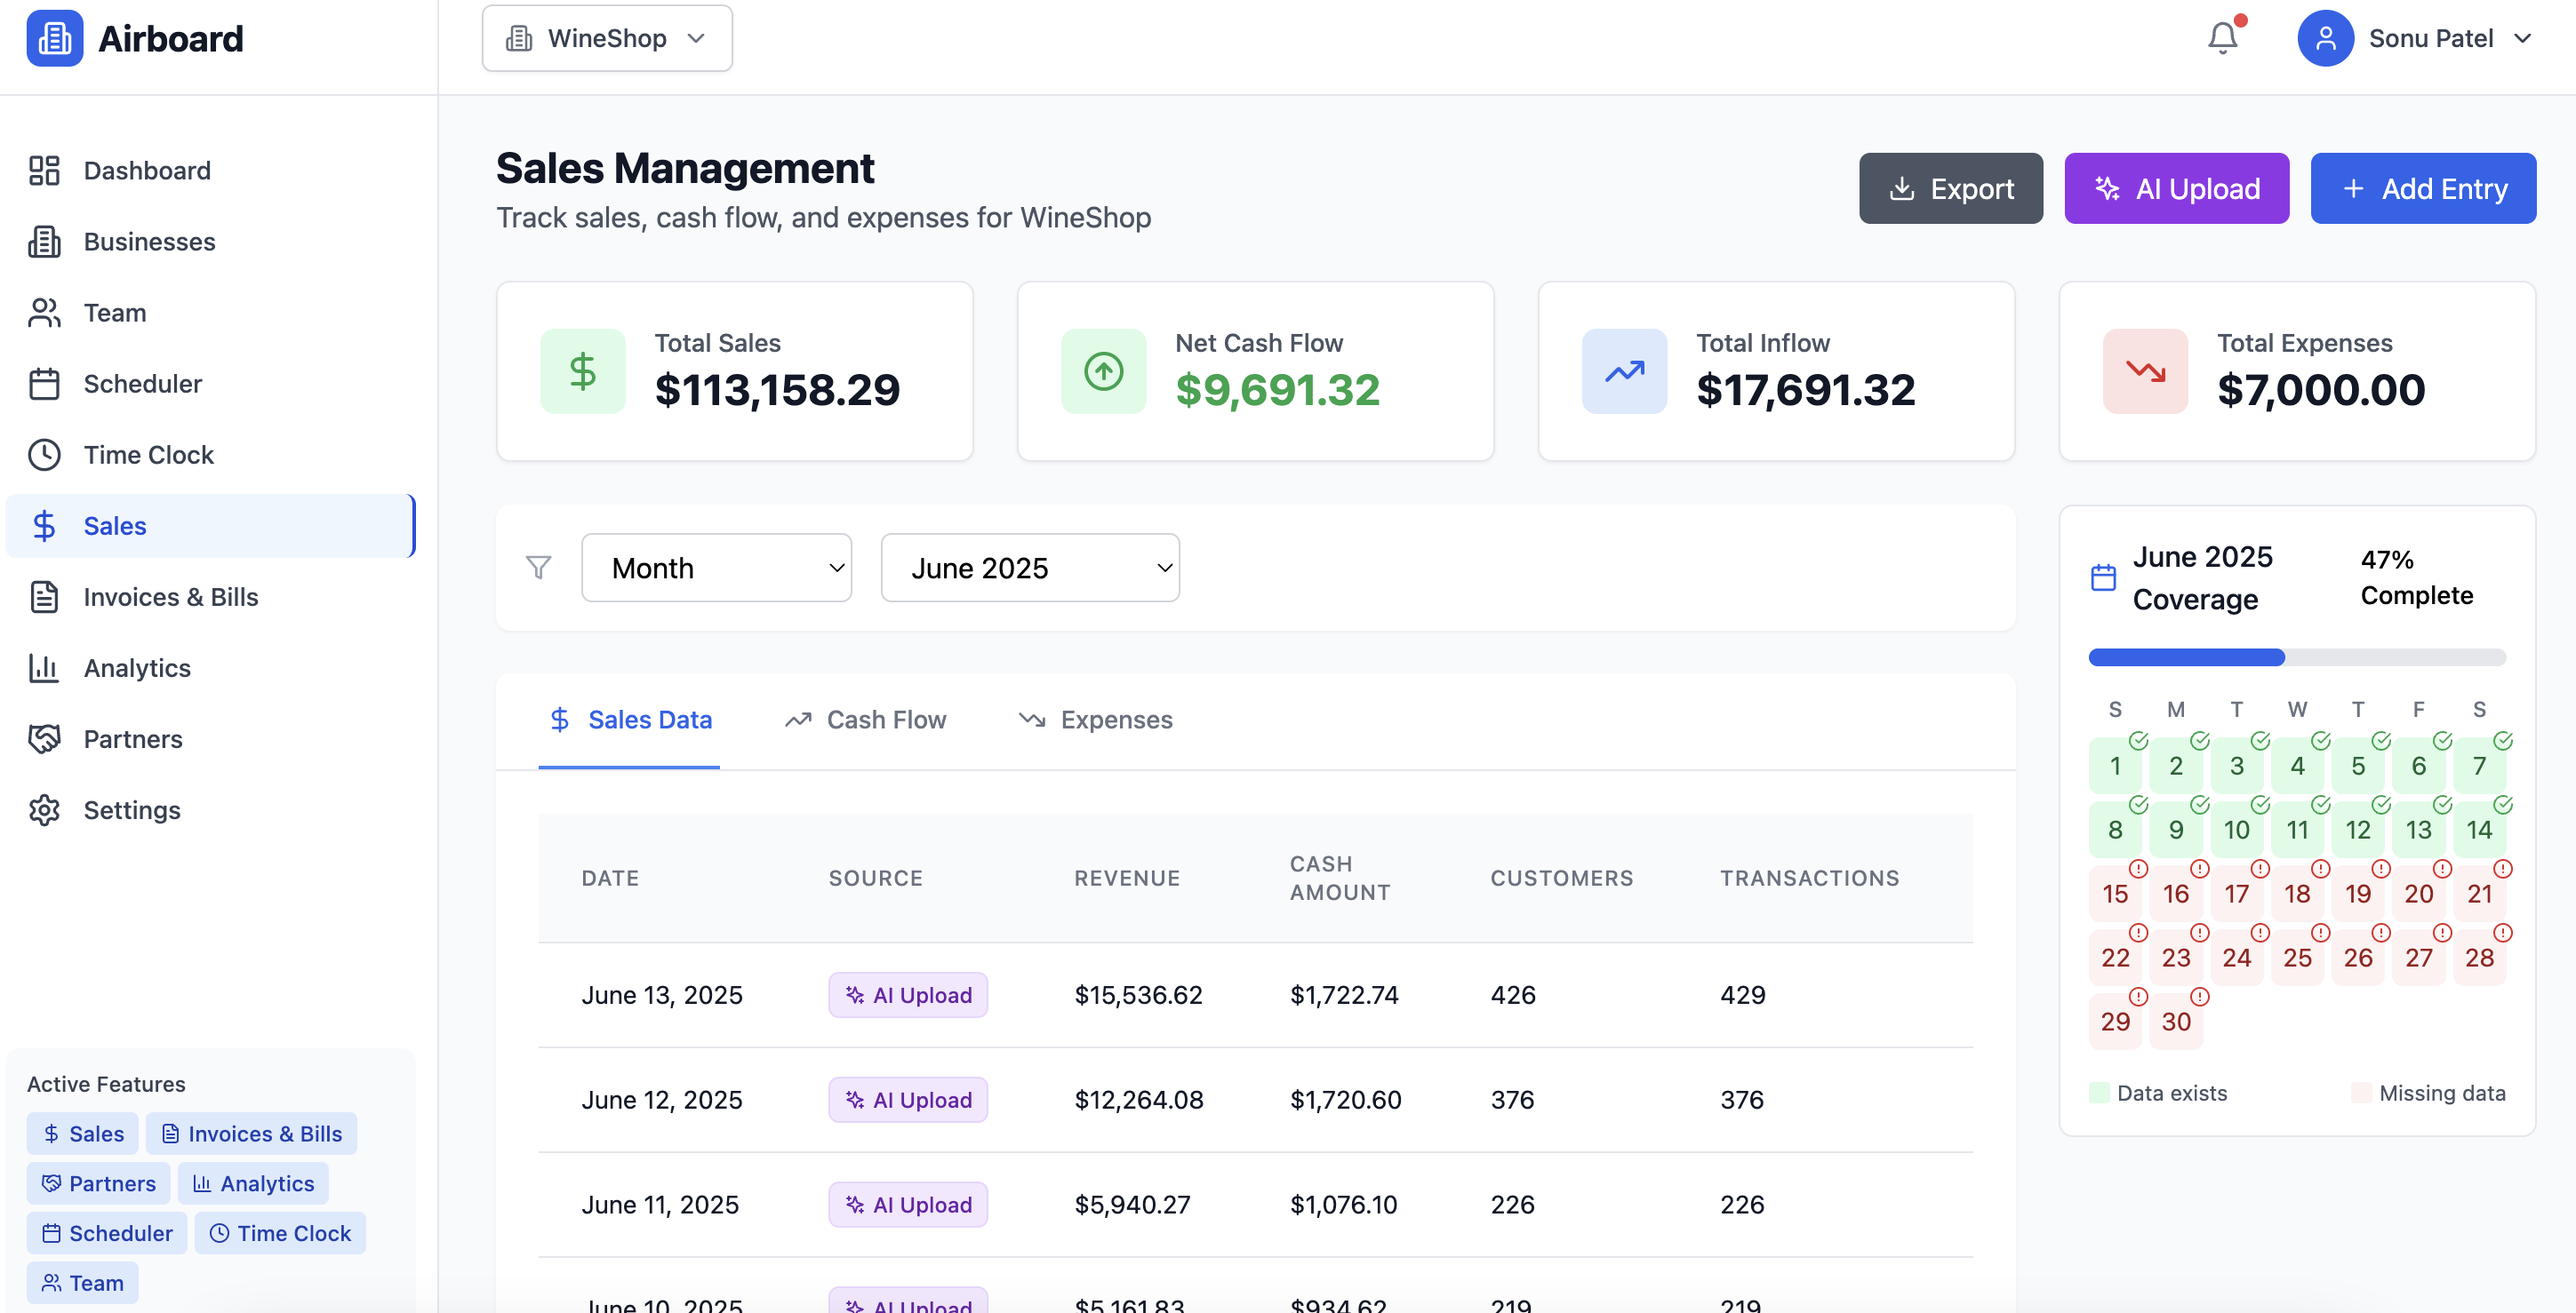Click the Total Expenses trending-down icon
This screenshot has height=1313, width=2576.
(x=2145, y=371)
